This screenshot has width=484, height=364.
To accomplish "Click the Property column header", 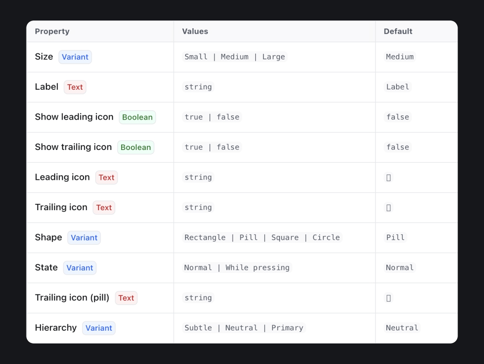I will point(52,31).
